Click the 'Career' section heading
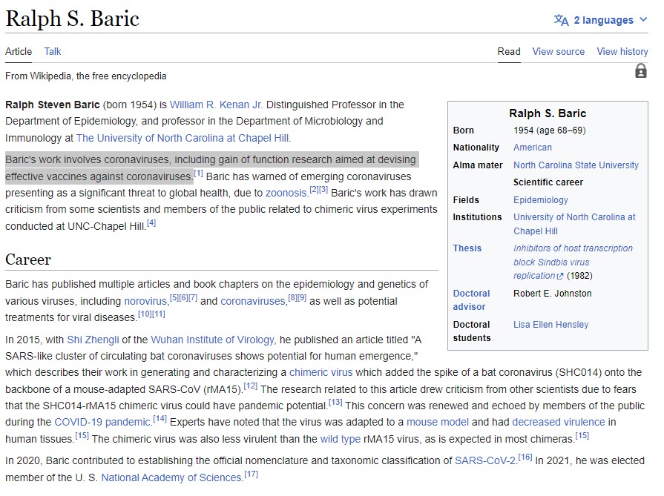 coord(28,259)
